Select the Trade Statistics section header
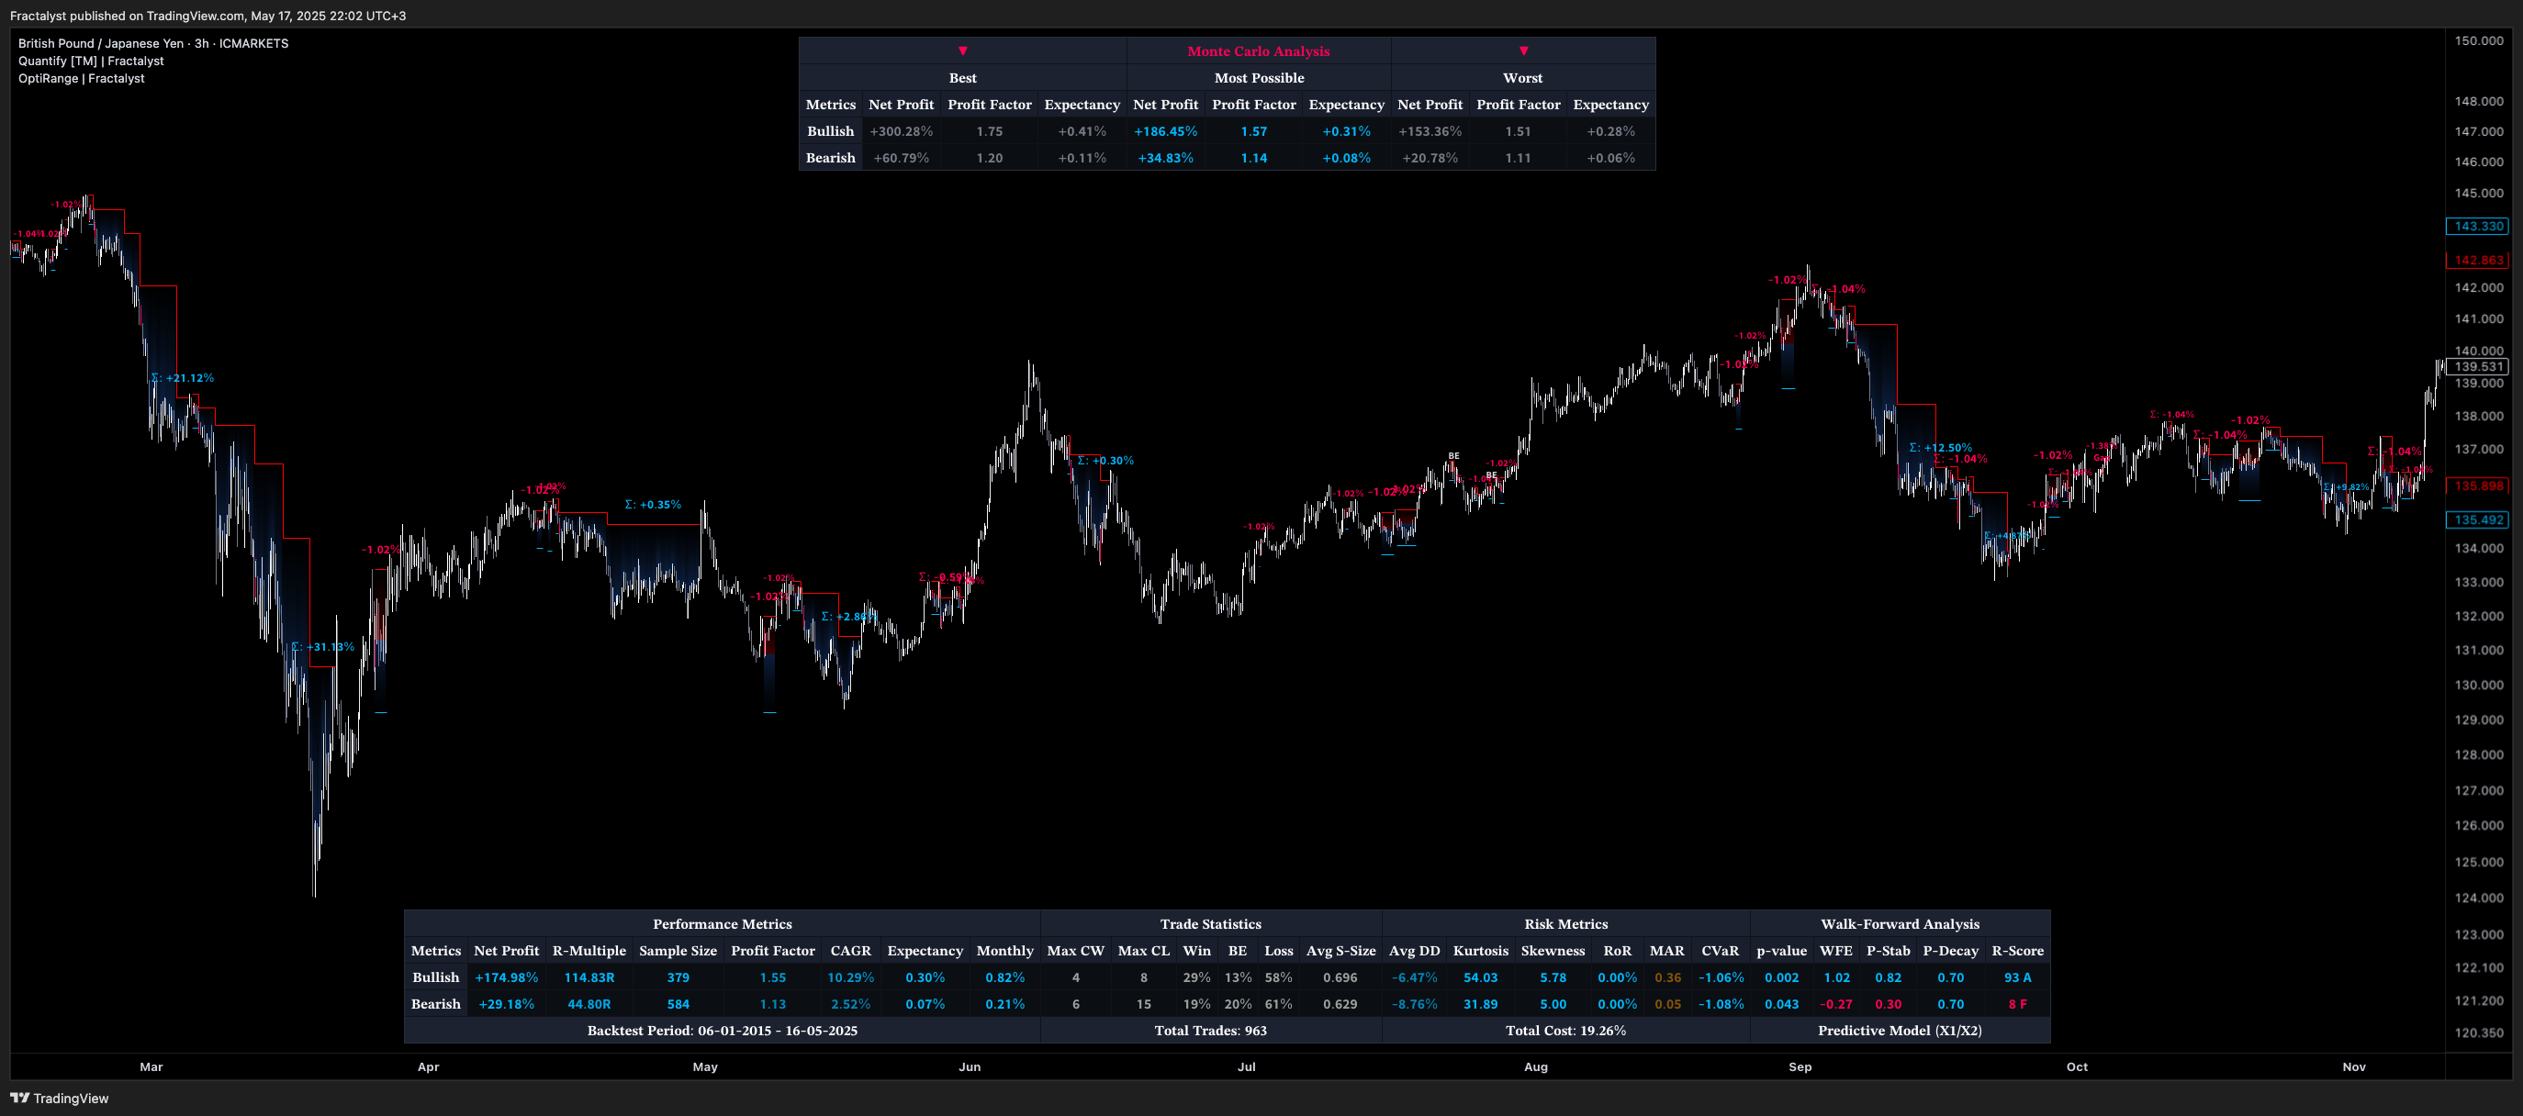 1211,924
